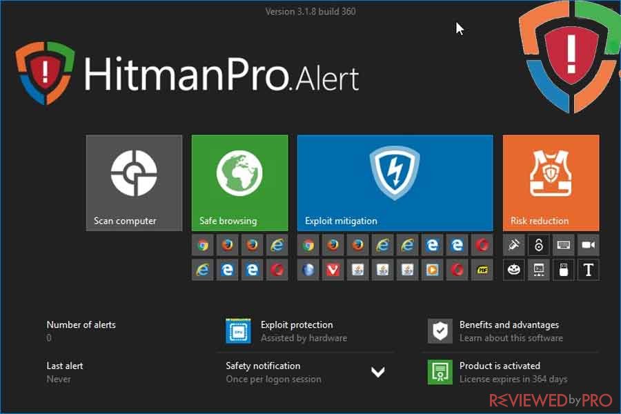Select the syringe process protection icon
The image size is (621, 414).
(x=513, y=245)
